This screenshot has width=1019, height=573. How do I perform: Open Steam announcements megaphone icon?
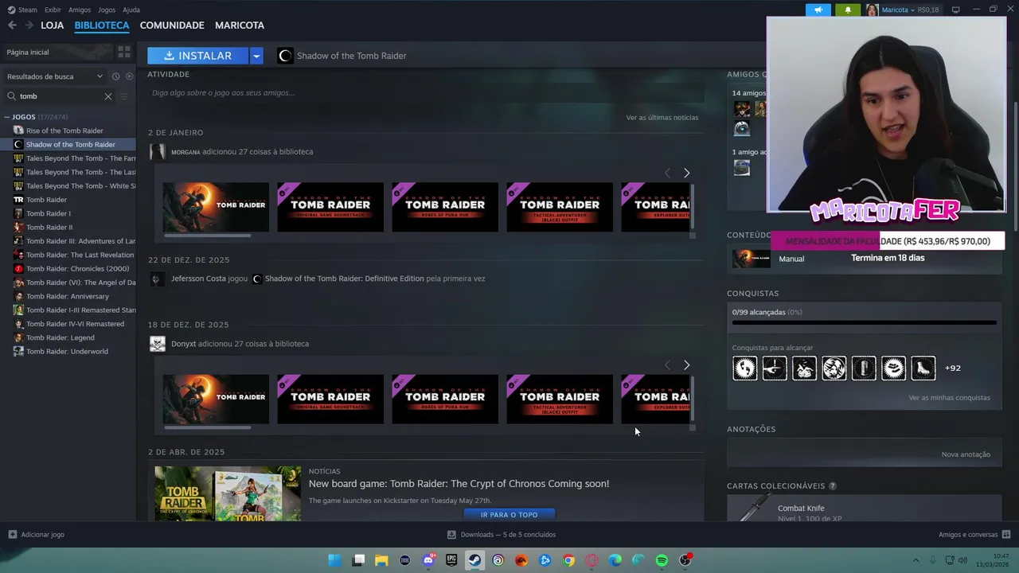(x=818, y=10)
